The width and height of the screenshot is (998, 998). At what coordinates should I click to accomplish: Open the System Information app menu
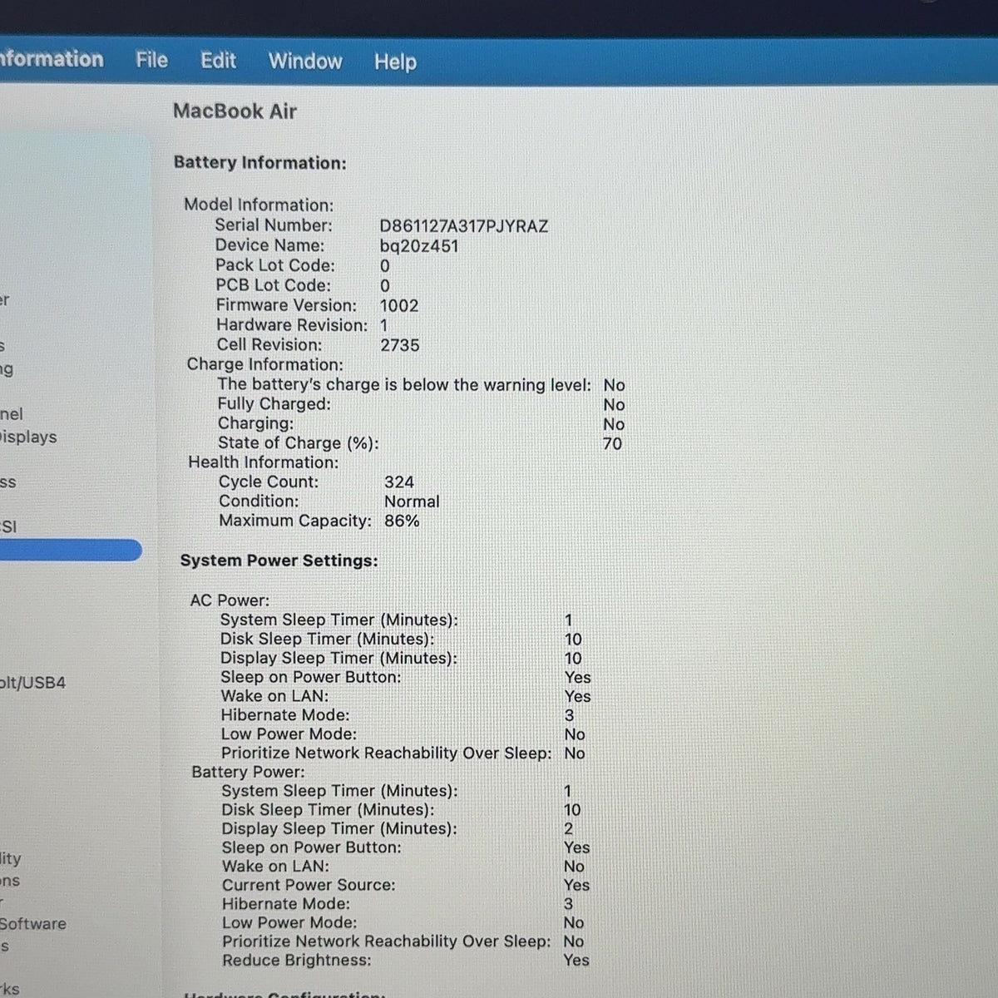[x=52, y=59]
